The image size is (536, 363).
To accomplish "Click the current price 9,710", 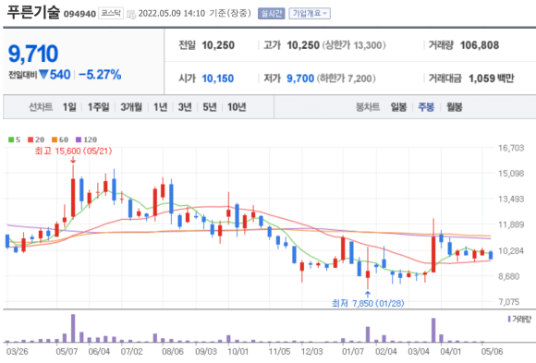I will point(33,54).
